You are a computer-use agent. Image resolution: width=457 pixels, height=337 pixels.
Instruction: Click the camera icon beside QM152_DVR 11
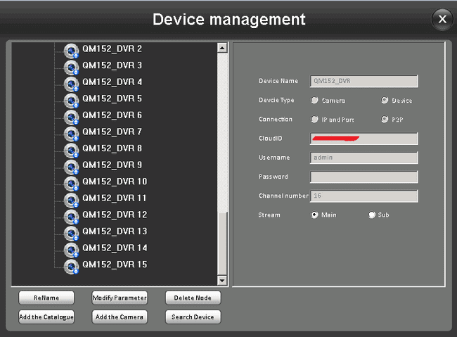point(71,199)
